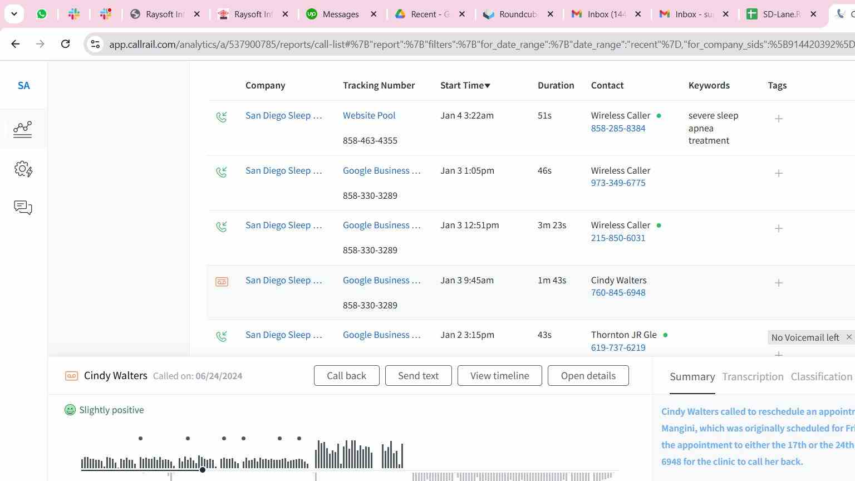Click inbound call icon for Jan 2 3:15pm
Image resolution: width=855 pixels, height=481 pixels.
pos(222,336)
